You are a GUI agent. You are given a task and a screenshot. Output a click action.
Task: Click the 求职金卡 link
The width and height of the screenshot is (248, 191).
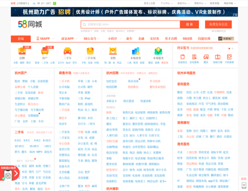tap(111, 101)
